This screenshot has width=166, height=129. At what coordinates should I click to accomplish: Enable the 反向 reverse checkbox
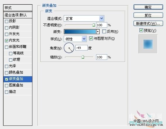tap(104, 32)
